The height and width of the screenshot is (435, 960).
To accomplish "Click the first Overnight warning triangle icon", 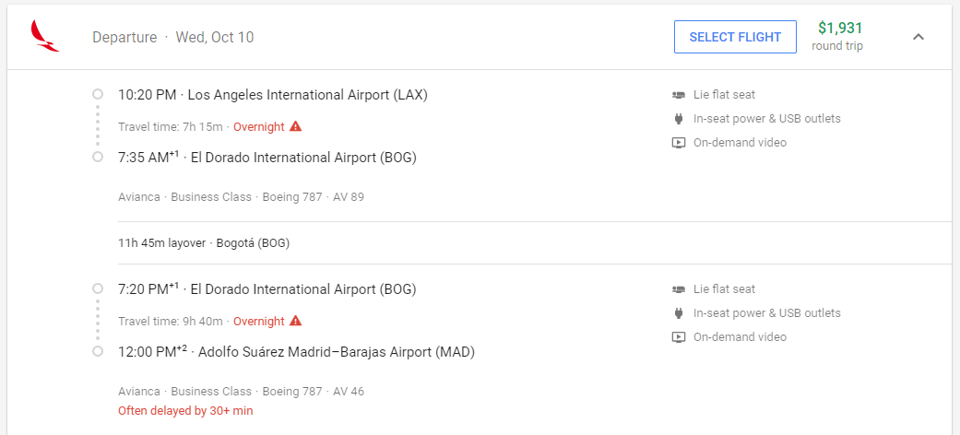I will pyautogui.click(x=296, y=126).
